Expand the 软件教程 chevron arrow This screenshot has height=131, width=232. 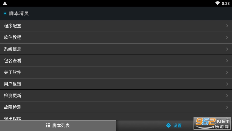tap(227, 38)
